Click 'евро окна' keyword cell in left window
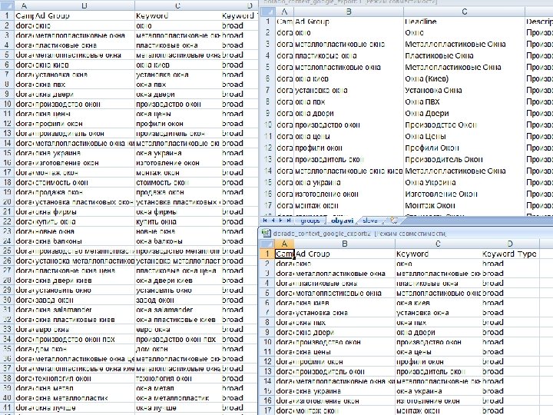The width and height of the screenshot is (553, 415). pyautogui.click(x=177, y=329)
